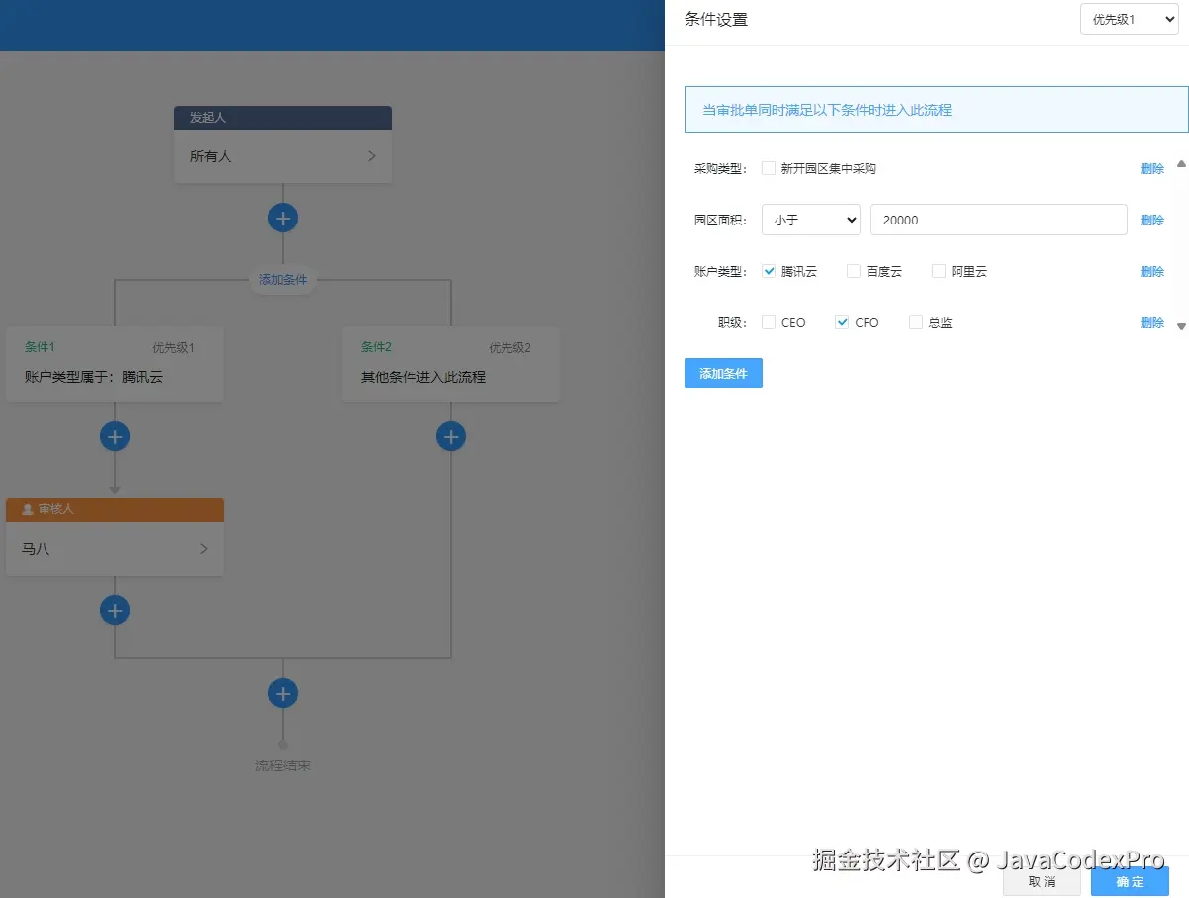The width and height of the screenshot is (1189, 898).
Task: Click plus button above 流程结束
Action: tap(283, 693)
